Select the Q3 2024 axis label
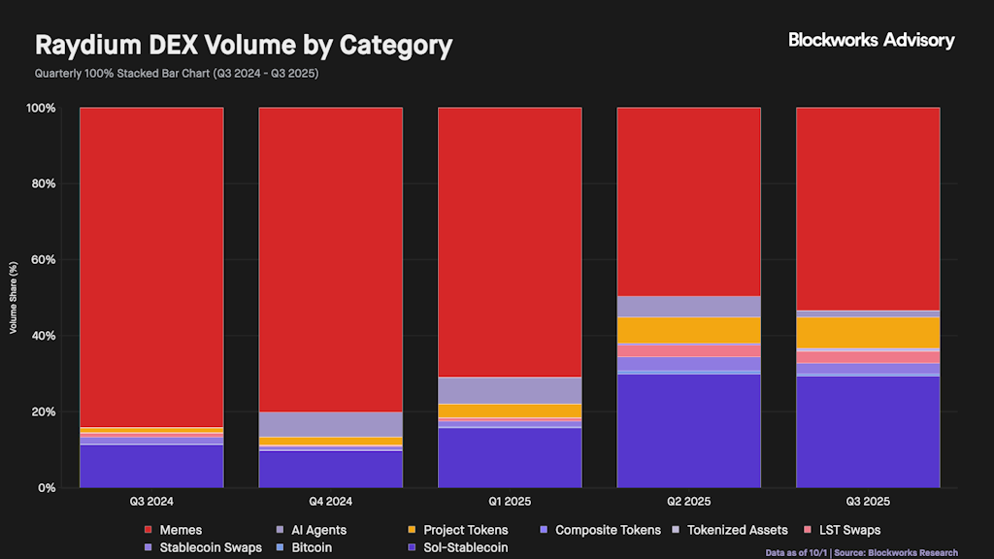 coord(151,502)
